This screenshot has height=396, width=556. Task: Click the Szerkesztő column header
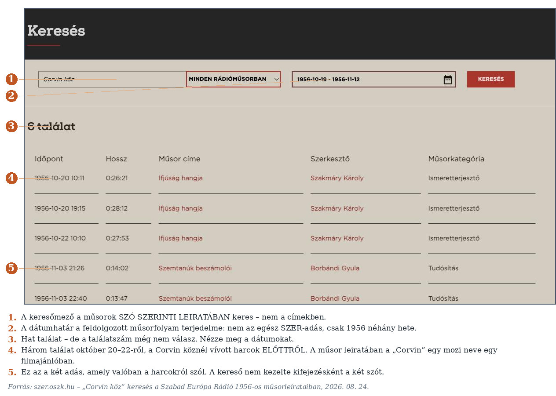pos(330,159)
